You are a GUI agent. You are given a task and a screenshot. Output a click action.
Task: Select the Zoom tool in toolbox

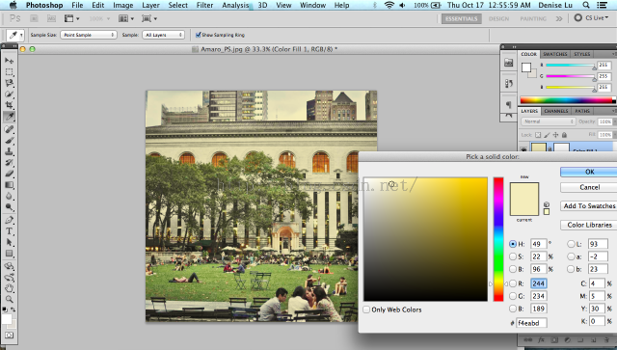click(9, 299)
